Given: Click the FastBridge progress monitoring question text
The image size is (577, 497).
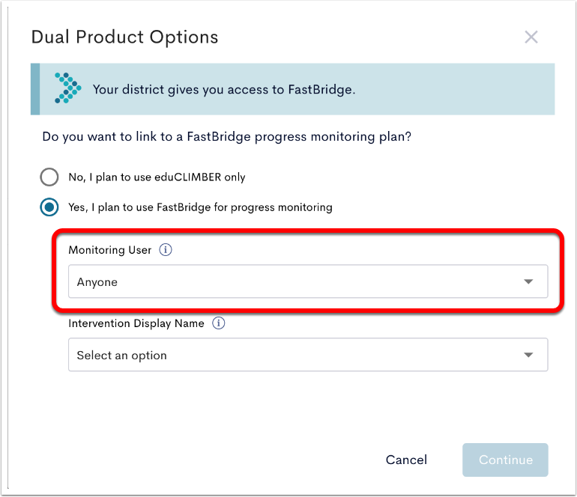Looking at the screenshot, I should click(x=226, y=137).
